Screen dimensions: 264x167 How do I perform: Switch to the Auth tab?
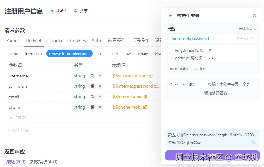tap(96, 40)
